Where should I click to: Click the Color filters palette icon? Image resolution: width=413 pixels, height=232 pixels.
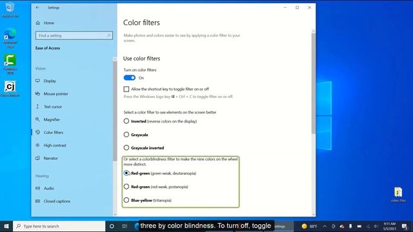click(x=37, y=132)
